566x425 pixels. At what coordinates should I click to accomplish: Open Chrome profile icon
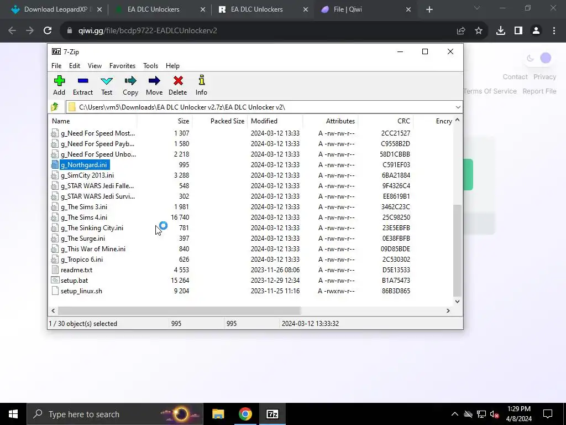click(x=536, y=31)
